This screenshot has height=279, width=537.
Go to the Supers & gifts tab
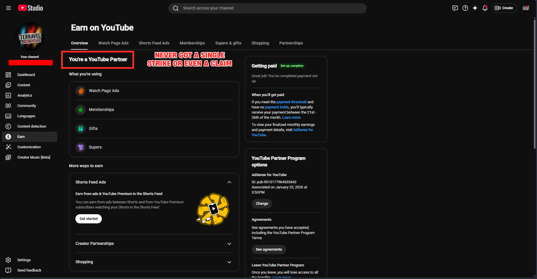pos(228,43)
